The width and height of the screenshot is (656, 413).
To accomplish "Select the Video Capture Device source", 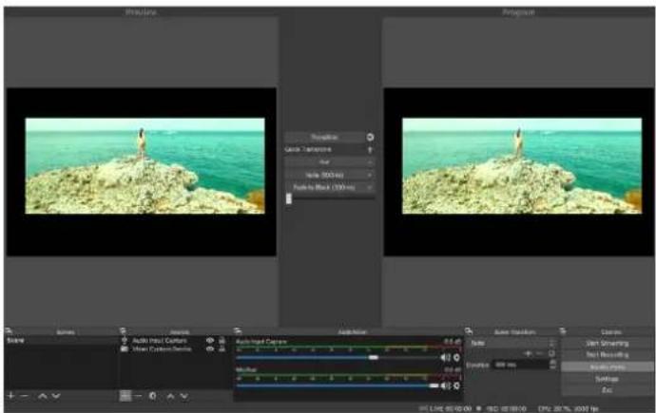I will pos(162,349).
